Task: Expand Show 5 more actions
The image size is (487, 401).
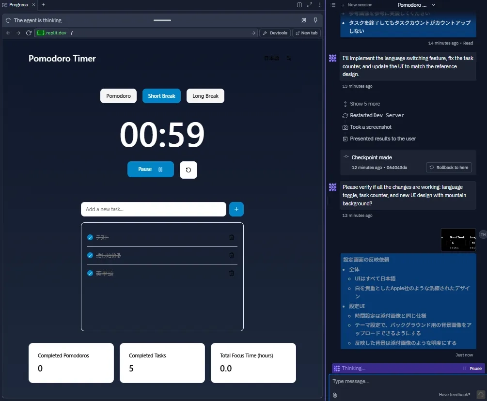Action: pos(361,104)
